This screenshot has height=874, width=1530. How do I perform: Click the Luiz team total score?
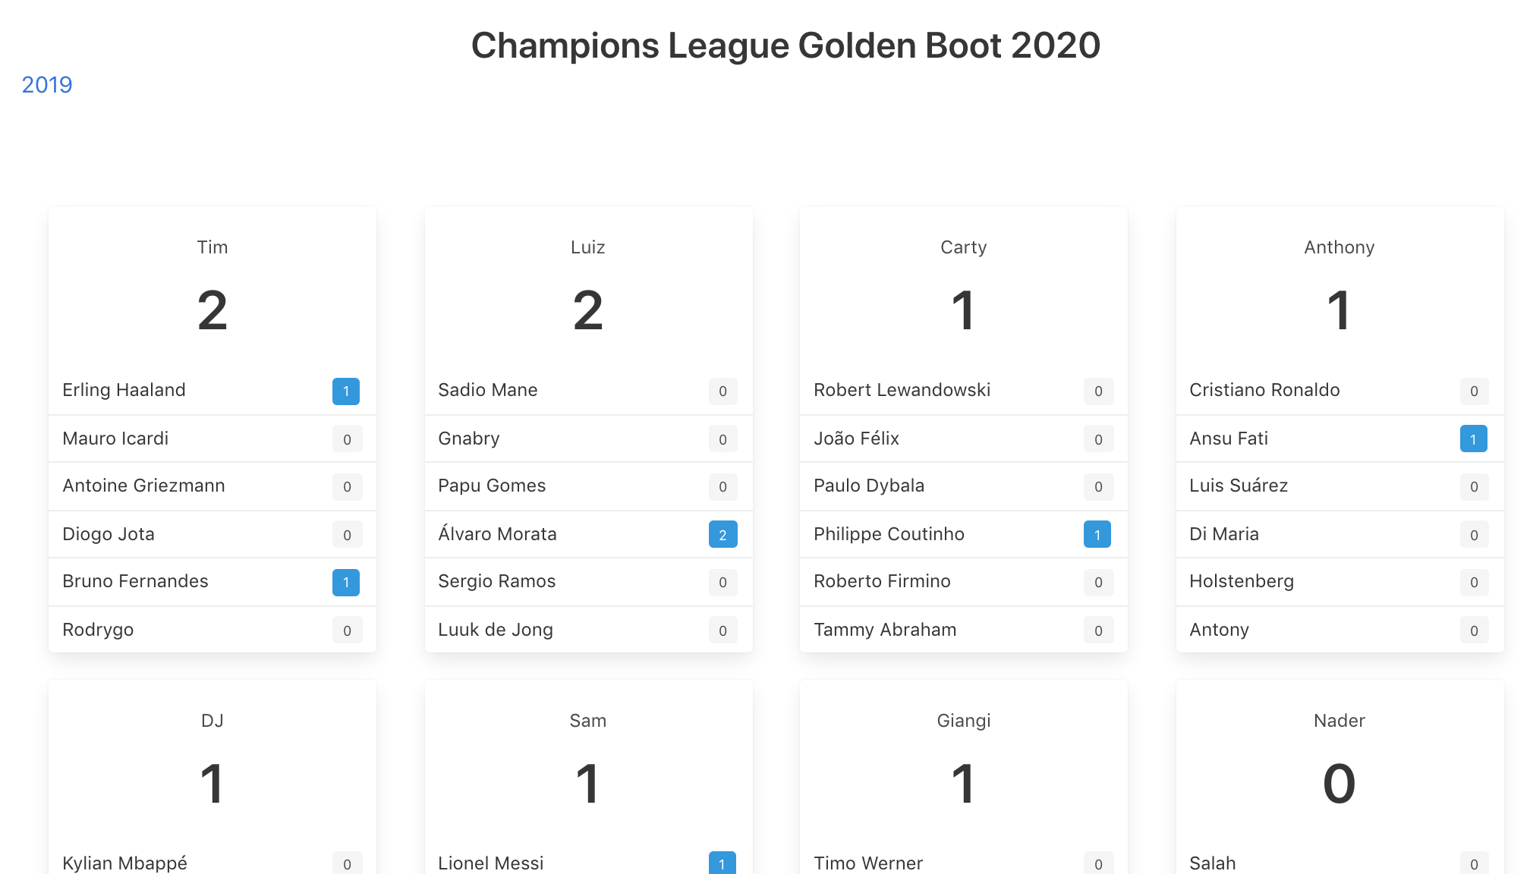pos(588,311)
